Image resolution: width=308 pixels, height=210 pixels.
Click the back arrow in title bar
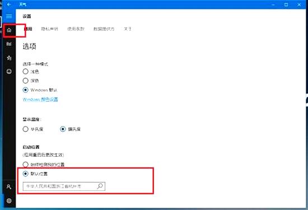point(9,4)
